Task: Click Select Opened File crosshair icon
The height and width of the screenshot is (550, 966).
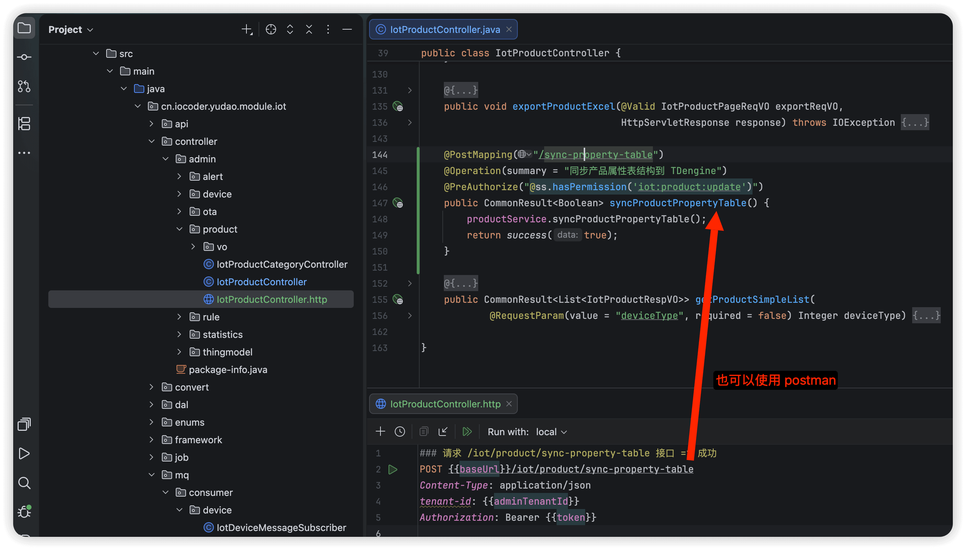Action: pos(271,30)
